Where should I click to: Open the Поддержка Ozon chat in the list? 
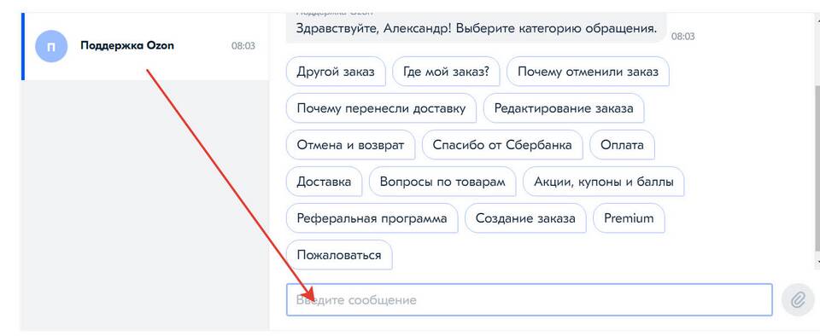(x=146, y=46)
